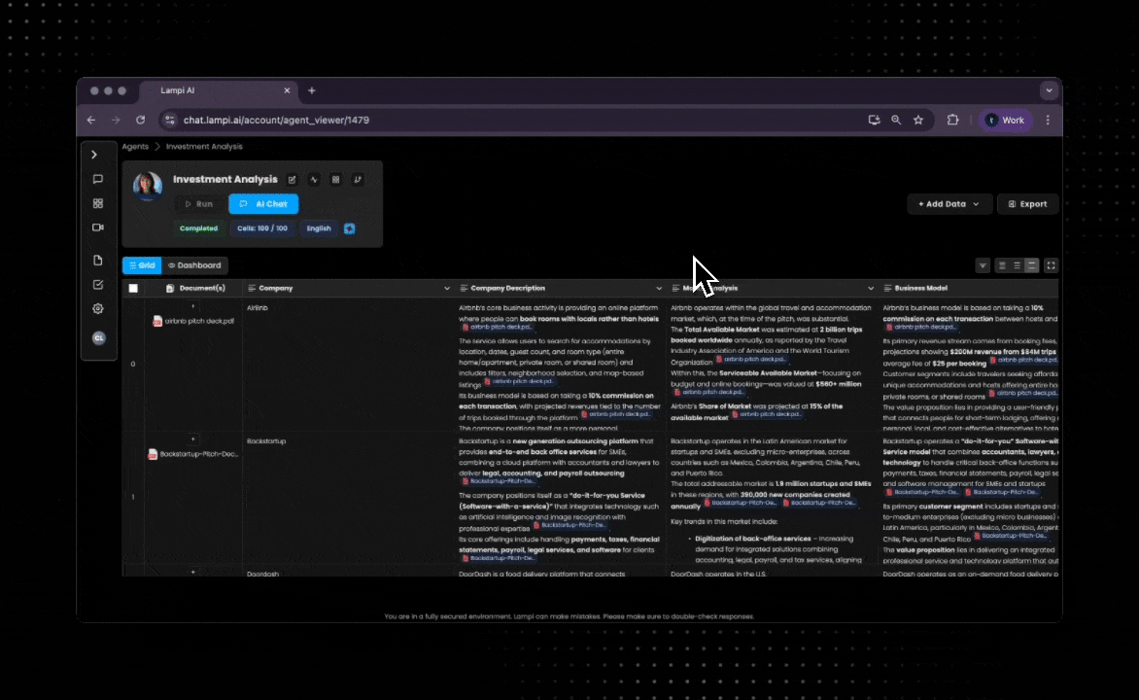Click the address bar URL chat.lampi.ai
The width and height of the screenshot is (1139, 700).
click(x=276, y=120)
